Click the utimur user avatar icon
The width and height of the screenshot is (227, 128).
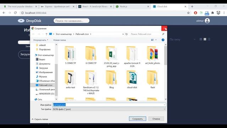coord(207,21)
